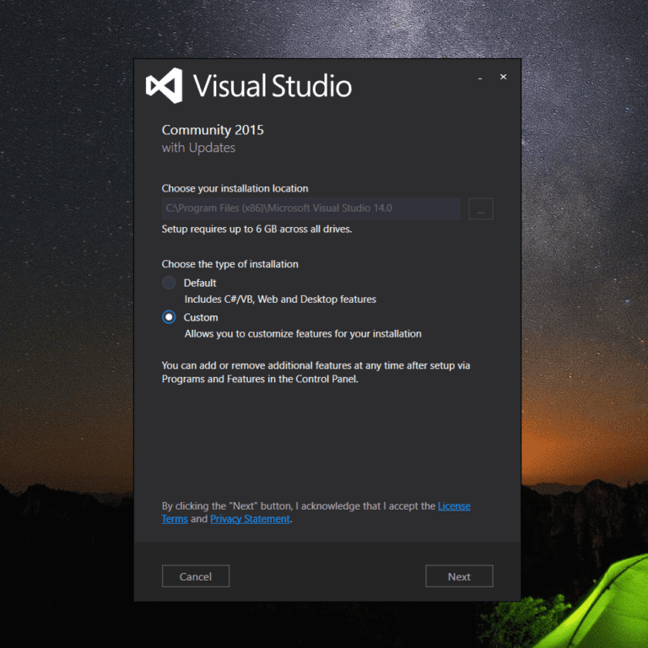Open the License Terms link

coord(454,506)
